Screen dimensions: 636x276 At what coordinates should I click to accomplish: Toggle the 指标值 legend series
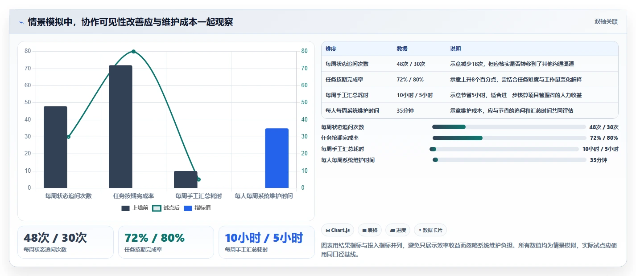197,208
